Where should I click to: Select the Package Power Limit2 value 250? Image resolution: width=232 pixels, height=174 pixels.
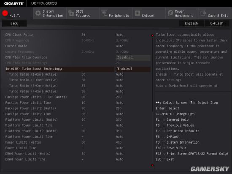point(119,109)
